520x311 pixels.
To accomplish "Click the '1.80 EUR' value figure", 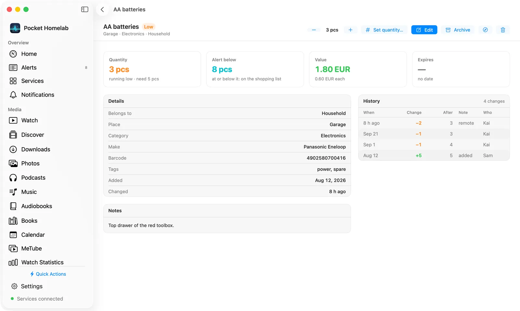I will coord(332,69).
